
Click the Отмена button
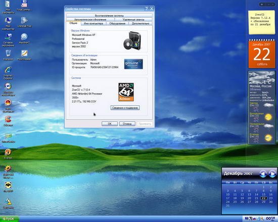127,124
